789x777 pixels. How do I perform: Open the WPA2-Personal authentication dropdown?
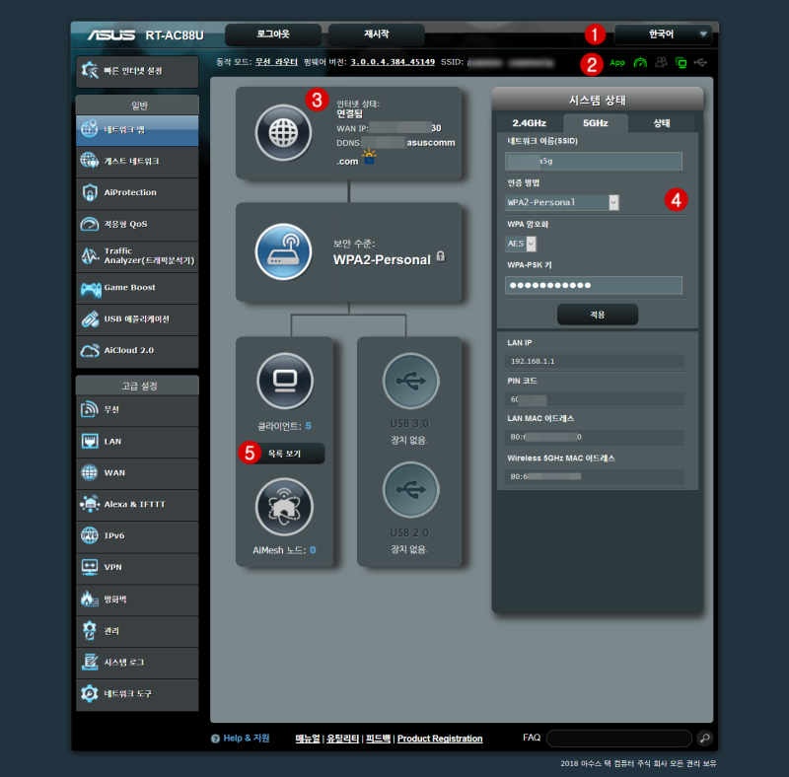(x=562, y=202)
